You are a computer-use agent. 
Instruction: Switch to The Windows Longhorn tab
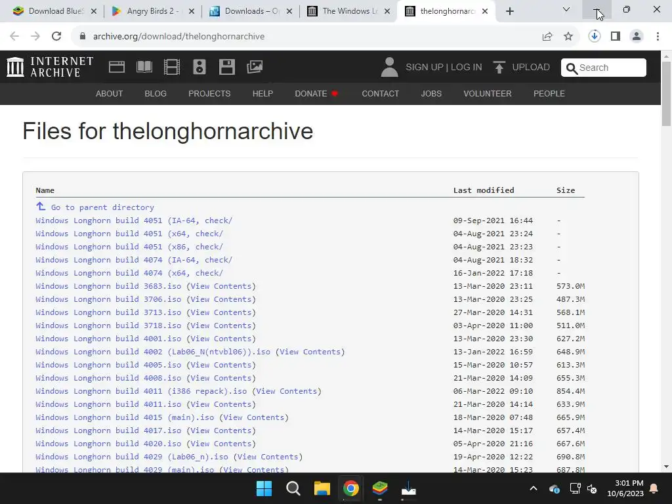(x=348, y=11)
